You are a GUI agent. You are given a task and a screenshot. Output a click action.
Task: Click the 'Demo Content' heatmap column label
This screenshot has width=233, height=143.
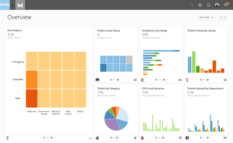(x=68, y=113)
